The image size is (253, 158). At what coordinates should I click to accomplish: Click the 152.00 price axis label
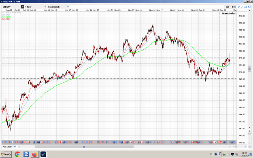click(x=242, y=58)
